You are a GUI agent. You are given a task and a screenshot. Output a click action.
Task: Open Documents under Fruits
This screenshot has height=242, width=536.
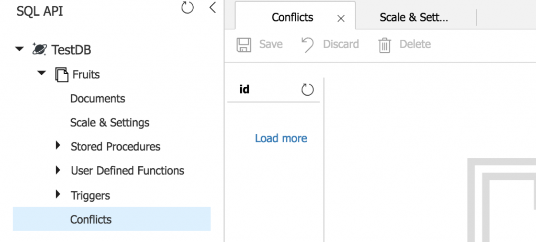click(97, 99)
